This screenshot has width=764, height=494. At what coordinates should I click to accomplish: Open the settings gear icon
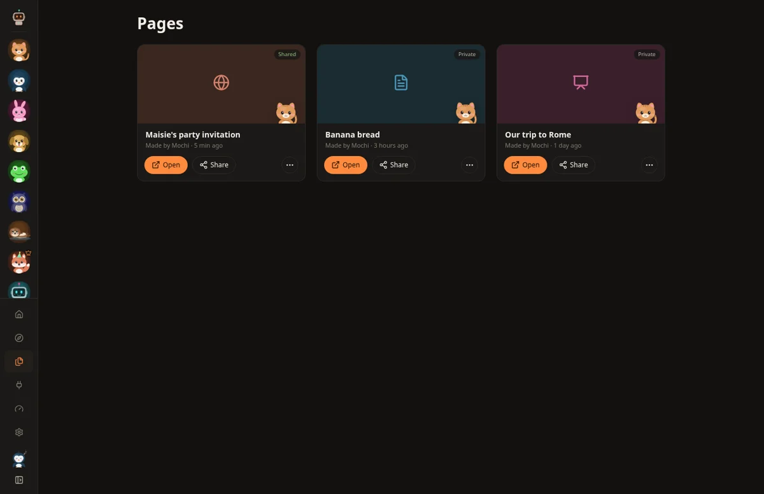point(19,432)
